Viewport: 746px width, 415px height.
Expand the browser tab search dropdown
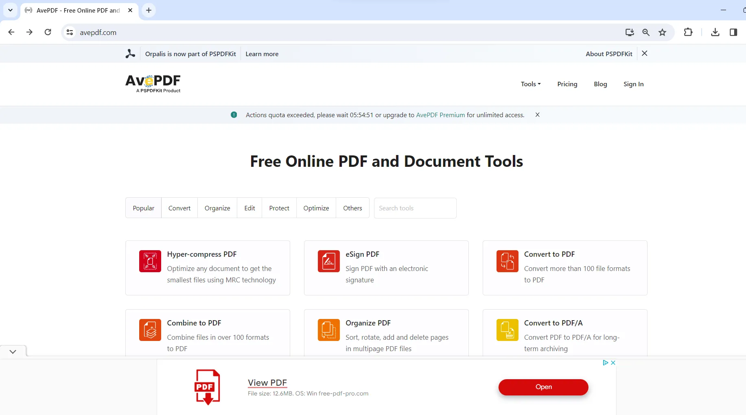(10, 10)
